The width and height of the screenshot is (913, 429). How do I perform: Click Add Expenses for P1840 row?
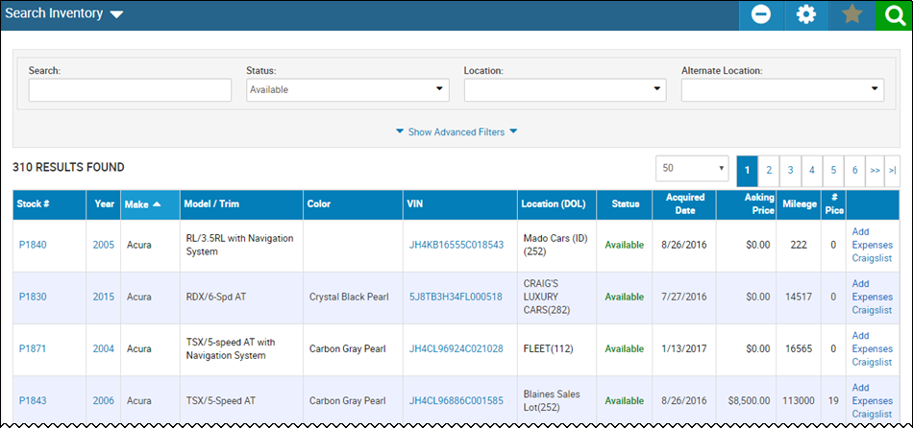[872, 238]
